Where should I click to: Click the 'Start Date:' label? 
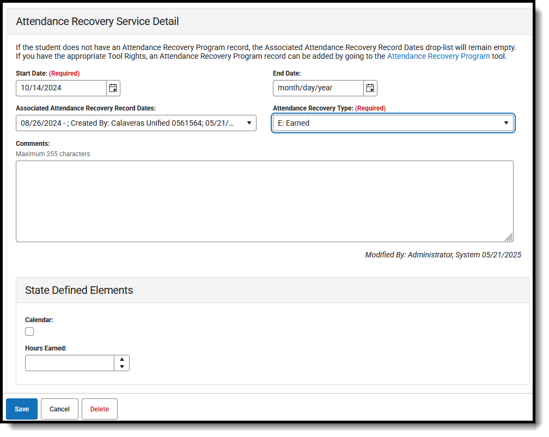coord(32,73)
